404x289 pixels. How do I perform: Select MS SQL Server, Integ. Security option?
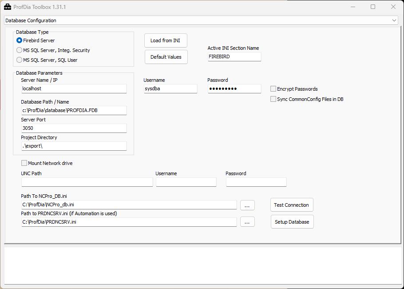20,50
